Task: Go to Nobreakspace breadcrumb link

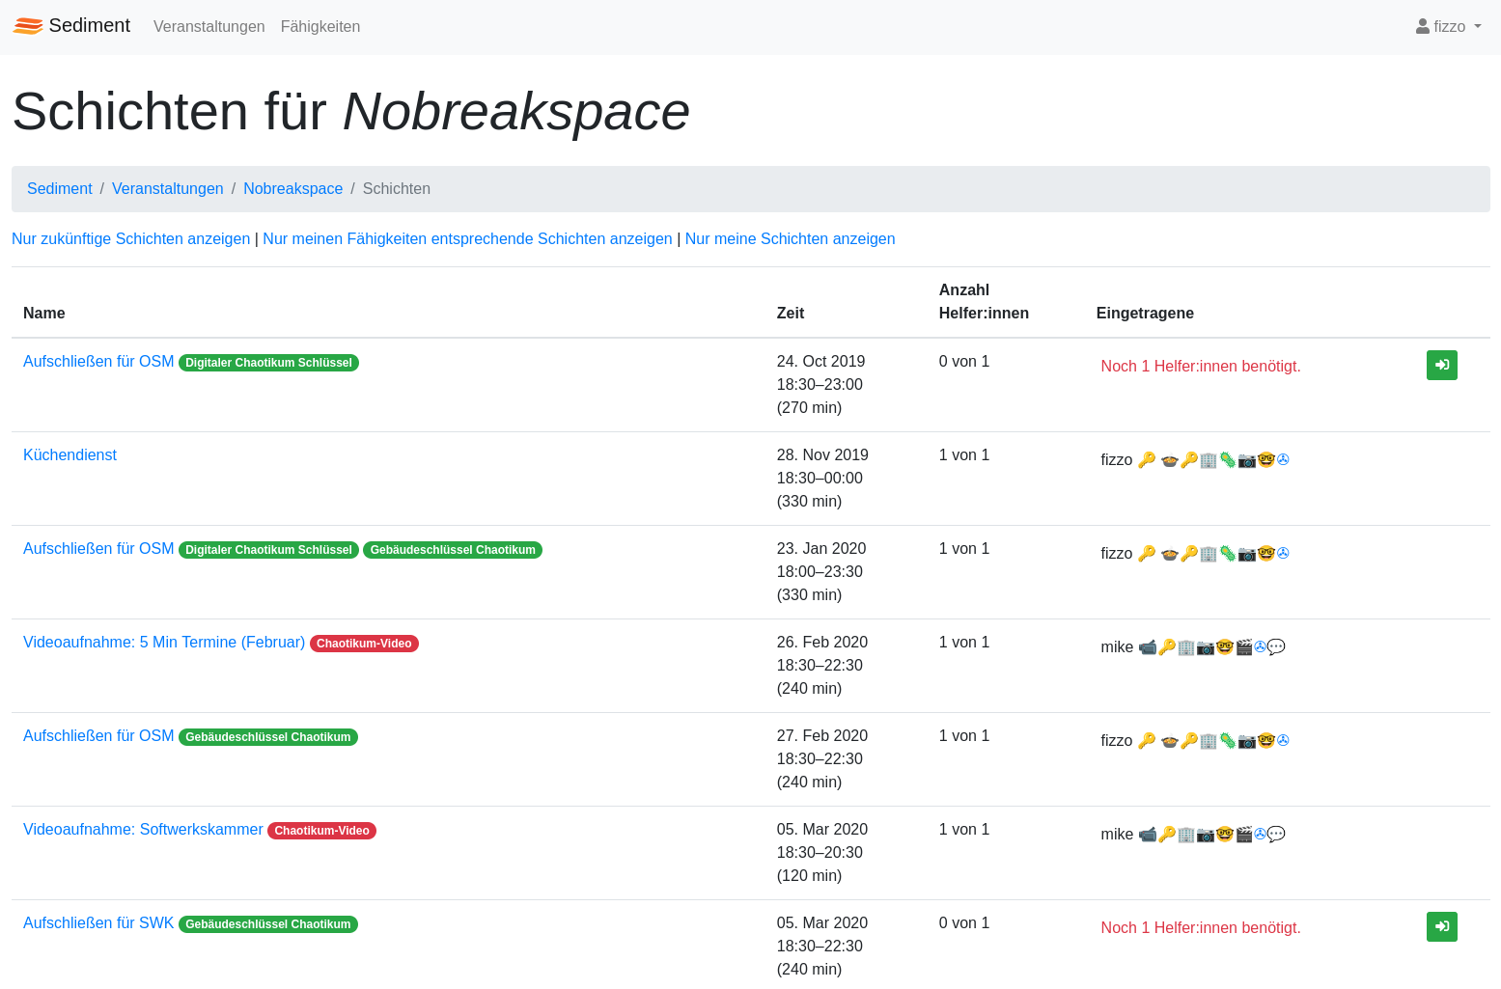Action: click(x=293, y=189)
